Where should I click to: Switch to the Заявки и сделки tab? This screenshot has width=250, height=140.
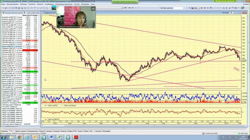21,131
